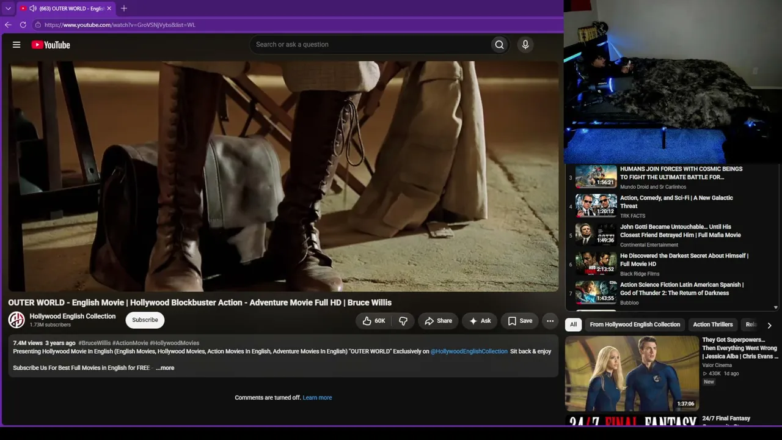Go to YouTube home via logo

[x=51, y=45]
